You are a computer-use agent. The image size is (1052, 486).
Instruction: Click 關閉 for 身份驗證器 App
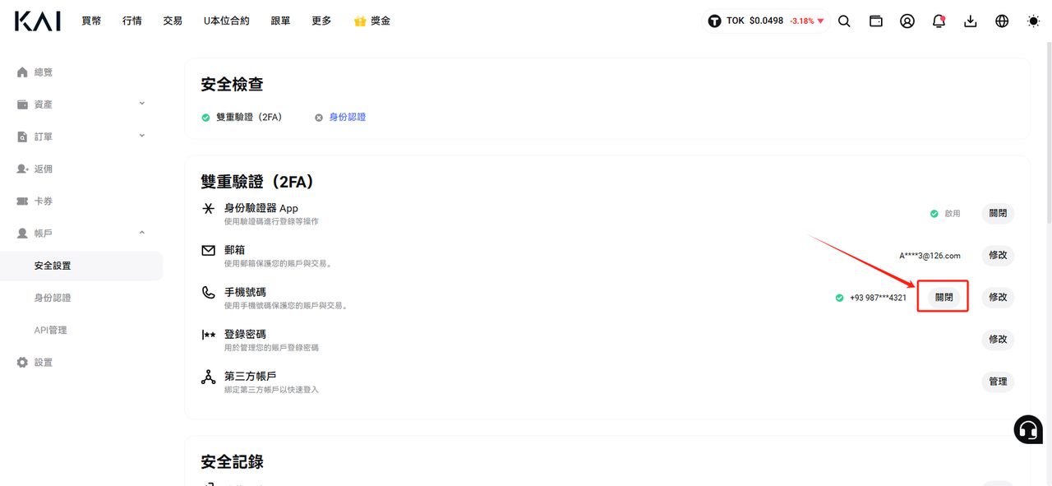998,214
